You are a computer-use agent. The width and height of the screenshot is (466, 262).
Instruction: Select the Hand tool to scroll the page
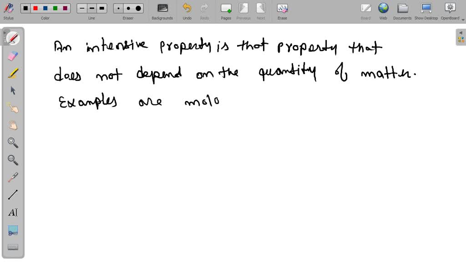click(12, 125)
